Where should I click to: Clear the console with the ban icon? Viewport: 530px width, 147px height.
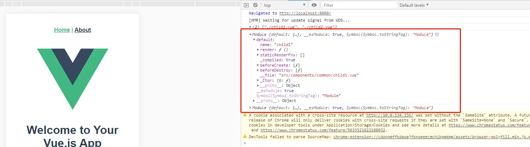pyautogui.click(x=255, y=5)
